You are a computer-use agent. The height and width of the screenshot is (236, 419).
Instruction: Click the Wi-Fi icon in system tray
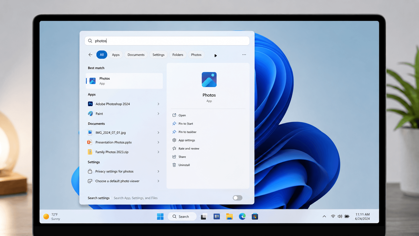[x=333, y=216]
